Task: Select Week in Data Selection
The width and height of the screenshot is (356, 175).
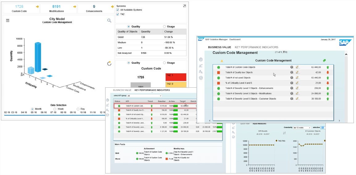Action: pyautogui.click(x=55, y=109)
